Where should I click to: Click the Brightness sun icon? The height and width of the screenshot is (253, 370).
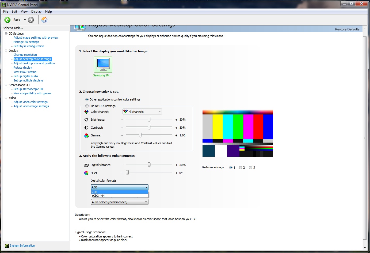pyautogui.click(x=86, y=120)
